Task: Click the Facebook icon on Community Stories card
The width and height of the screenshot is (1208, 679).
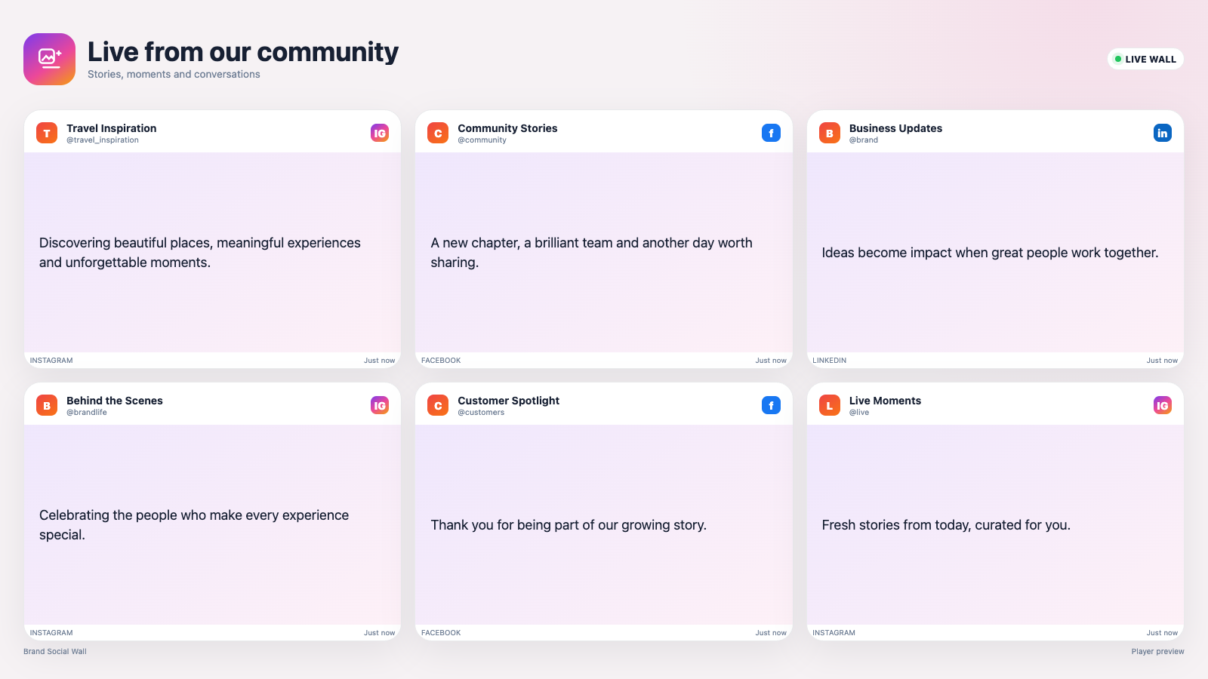Action: pyautogui.click(x=771, y=133)
